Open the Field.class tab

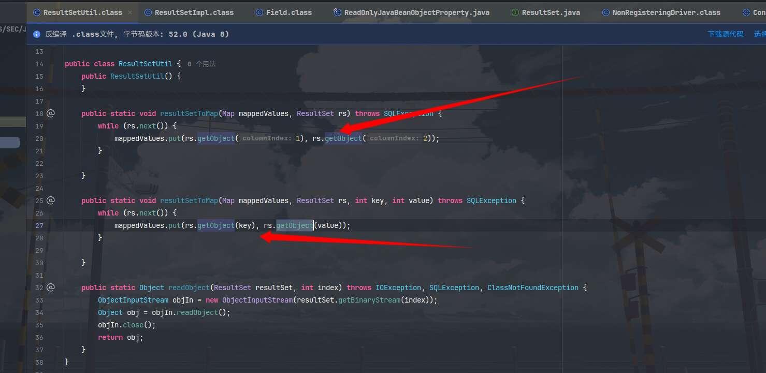(x=288, y=12)
